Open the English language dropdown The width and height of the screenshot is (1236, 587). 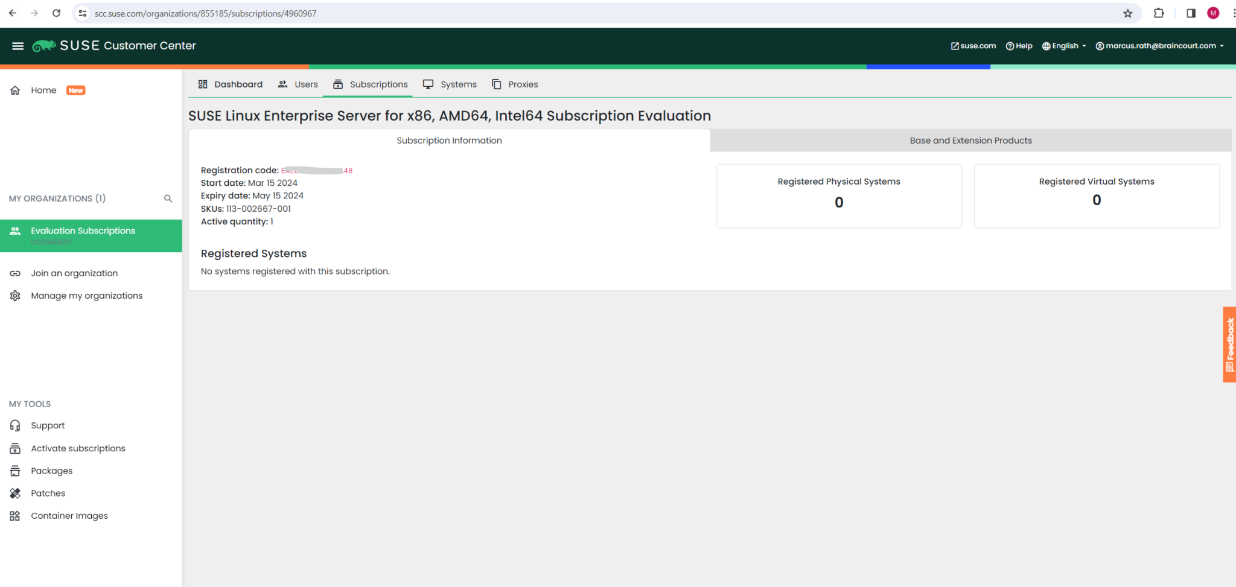(1063, 45)
